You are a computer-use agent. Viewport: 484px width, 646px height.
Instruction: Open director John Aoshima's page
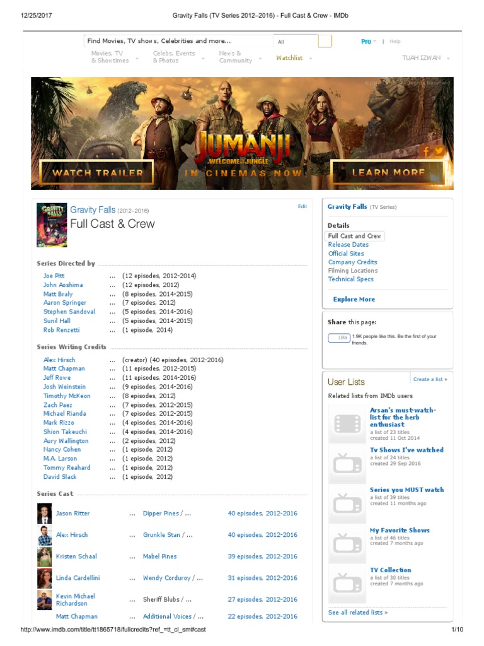click(63, 285)
